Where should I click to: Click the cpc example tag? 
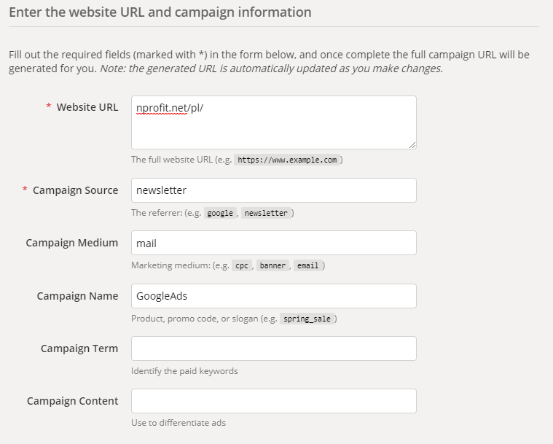(241, 266)
